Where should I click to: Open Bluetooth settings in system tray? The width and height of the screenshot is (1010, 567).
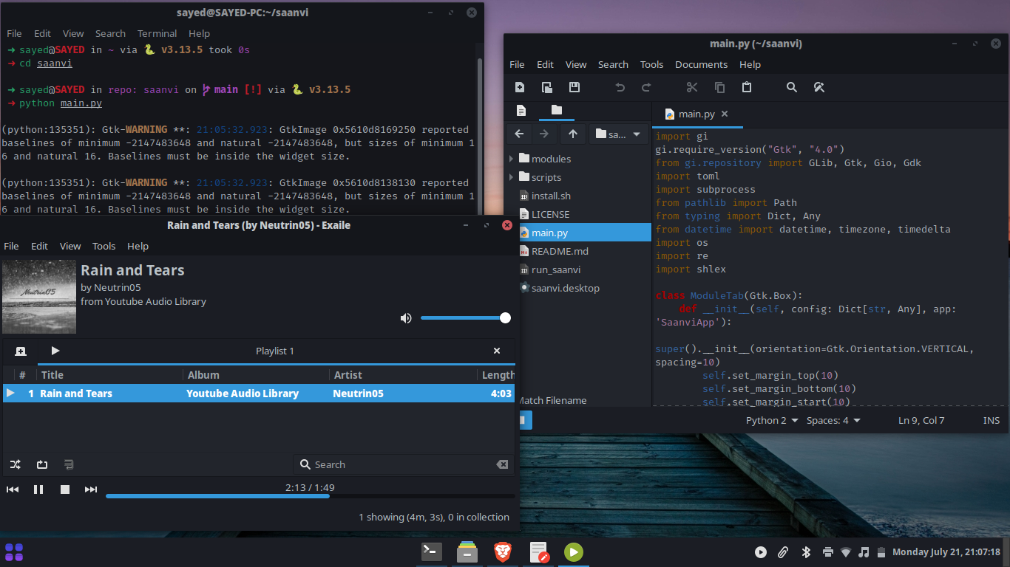pos(807,552)
